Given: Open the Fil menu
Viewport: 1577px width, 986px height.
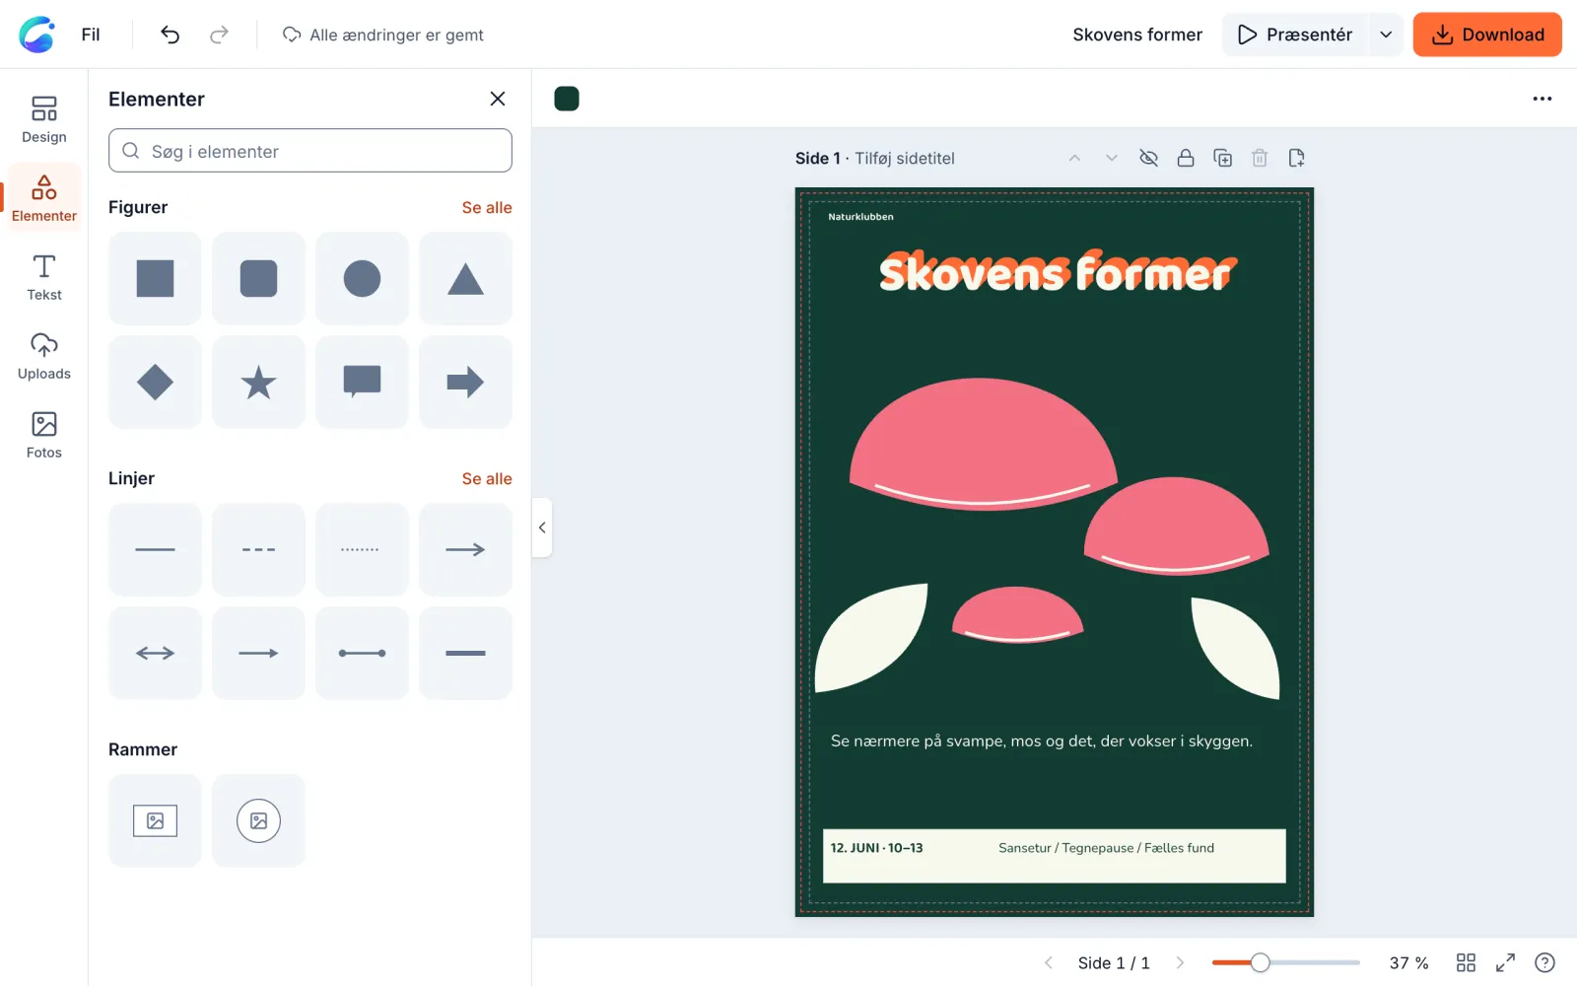Looking at the screenshot, I should coord(91,35).
